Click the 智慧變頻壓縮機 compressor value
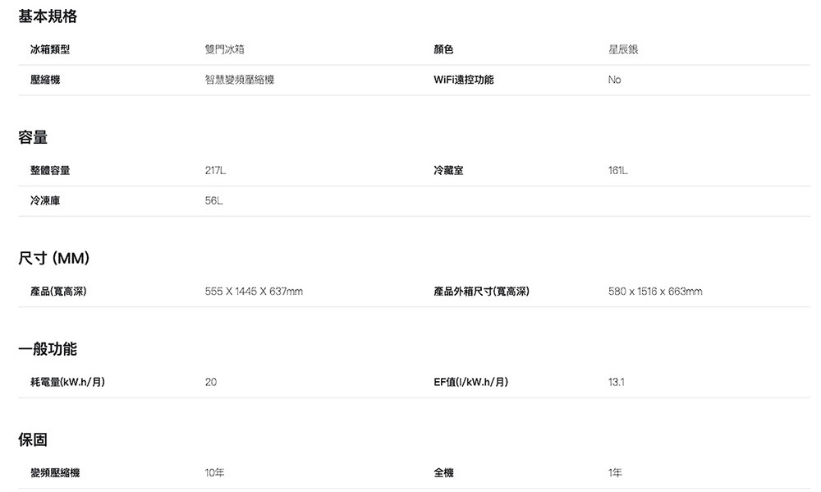Image resolution: width=821 pixels, height=492 pixels. pos(240,80)
